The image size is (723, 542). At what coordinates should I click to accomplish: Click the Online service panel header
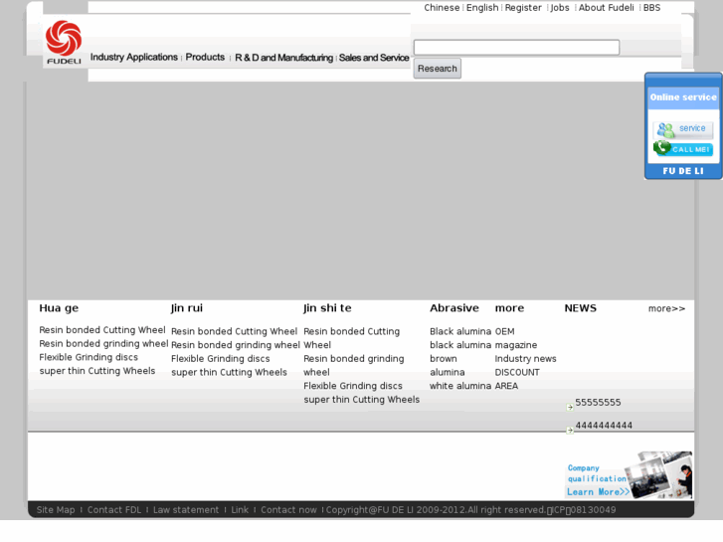pos(683,97)
